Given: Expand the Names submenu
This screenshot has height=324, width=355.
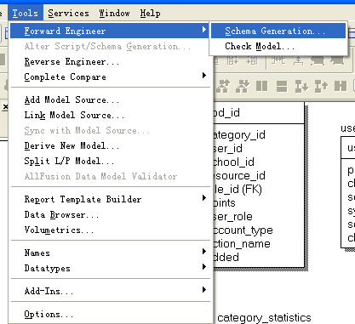Looking at the screenshot, I should click(x=110, y=253).
